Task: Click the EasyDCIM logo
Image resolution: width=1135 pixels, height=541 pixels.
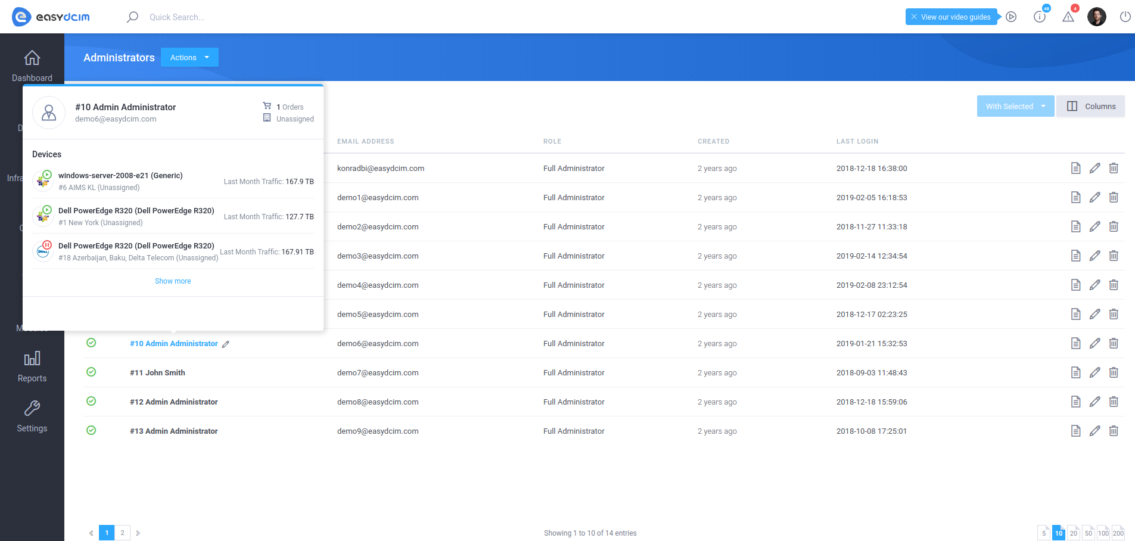Action: (51, 17)
